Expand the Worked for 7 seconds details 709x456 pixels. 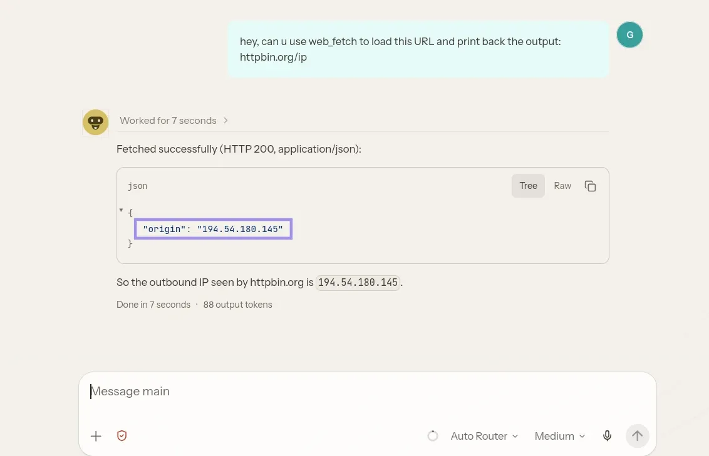coord(173,121)
